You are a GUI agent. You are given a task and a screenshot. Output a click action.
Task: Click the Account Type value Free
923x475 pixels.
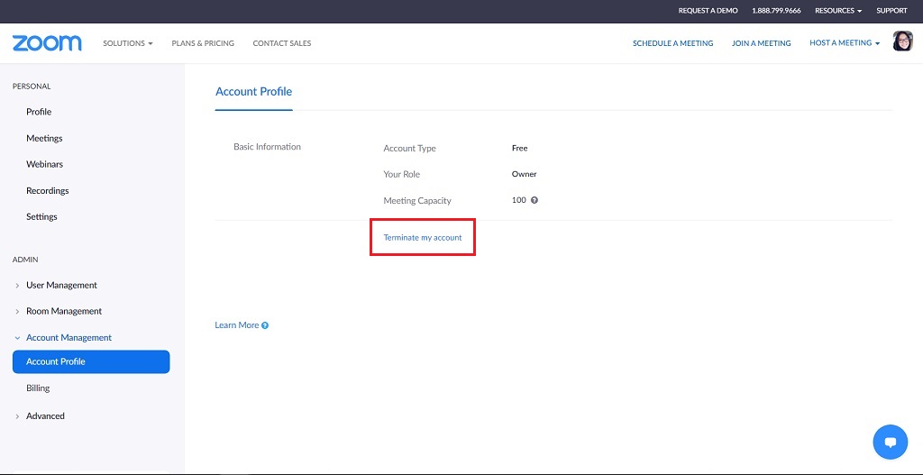[x=520, y=149]
